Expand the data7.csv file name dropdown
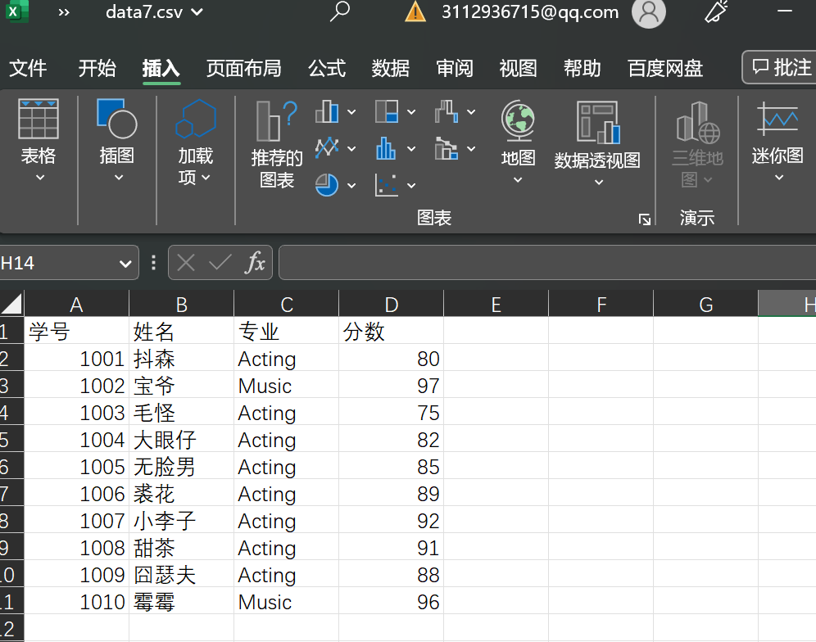This screenshot has width=816, height=642. tap(197, 11)
